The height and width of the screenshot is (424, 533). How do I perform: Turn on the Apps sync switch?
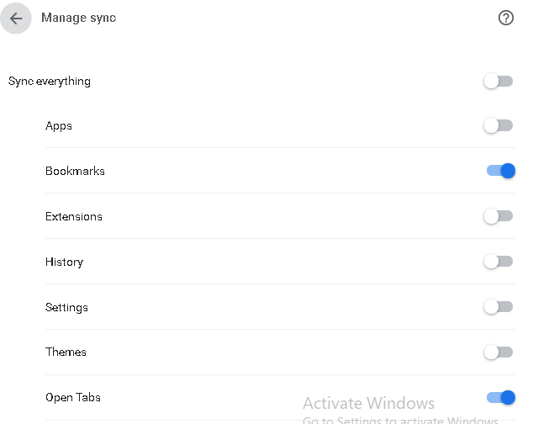pyautogui.click(x=499, y=126)
